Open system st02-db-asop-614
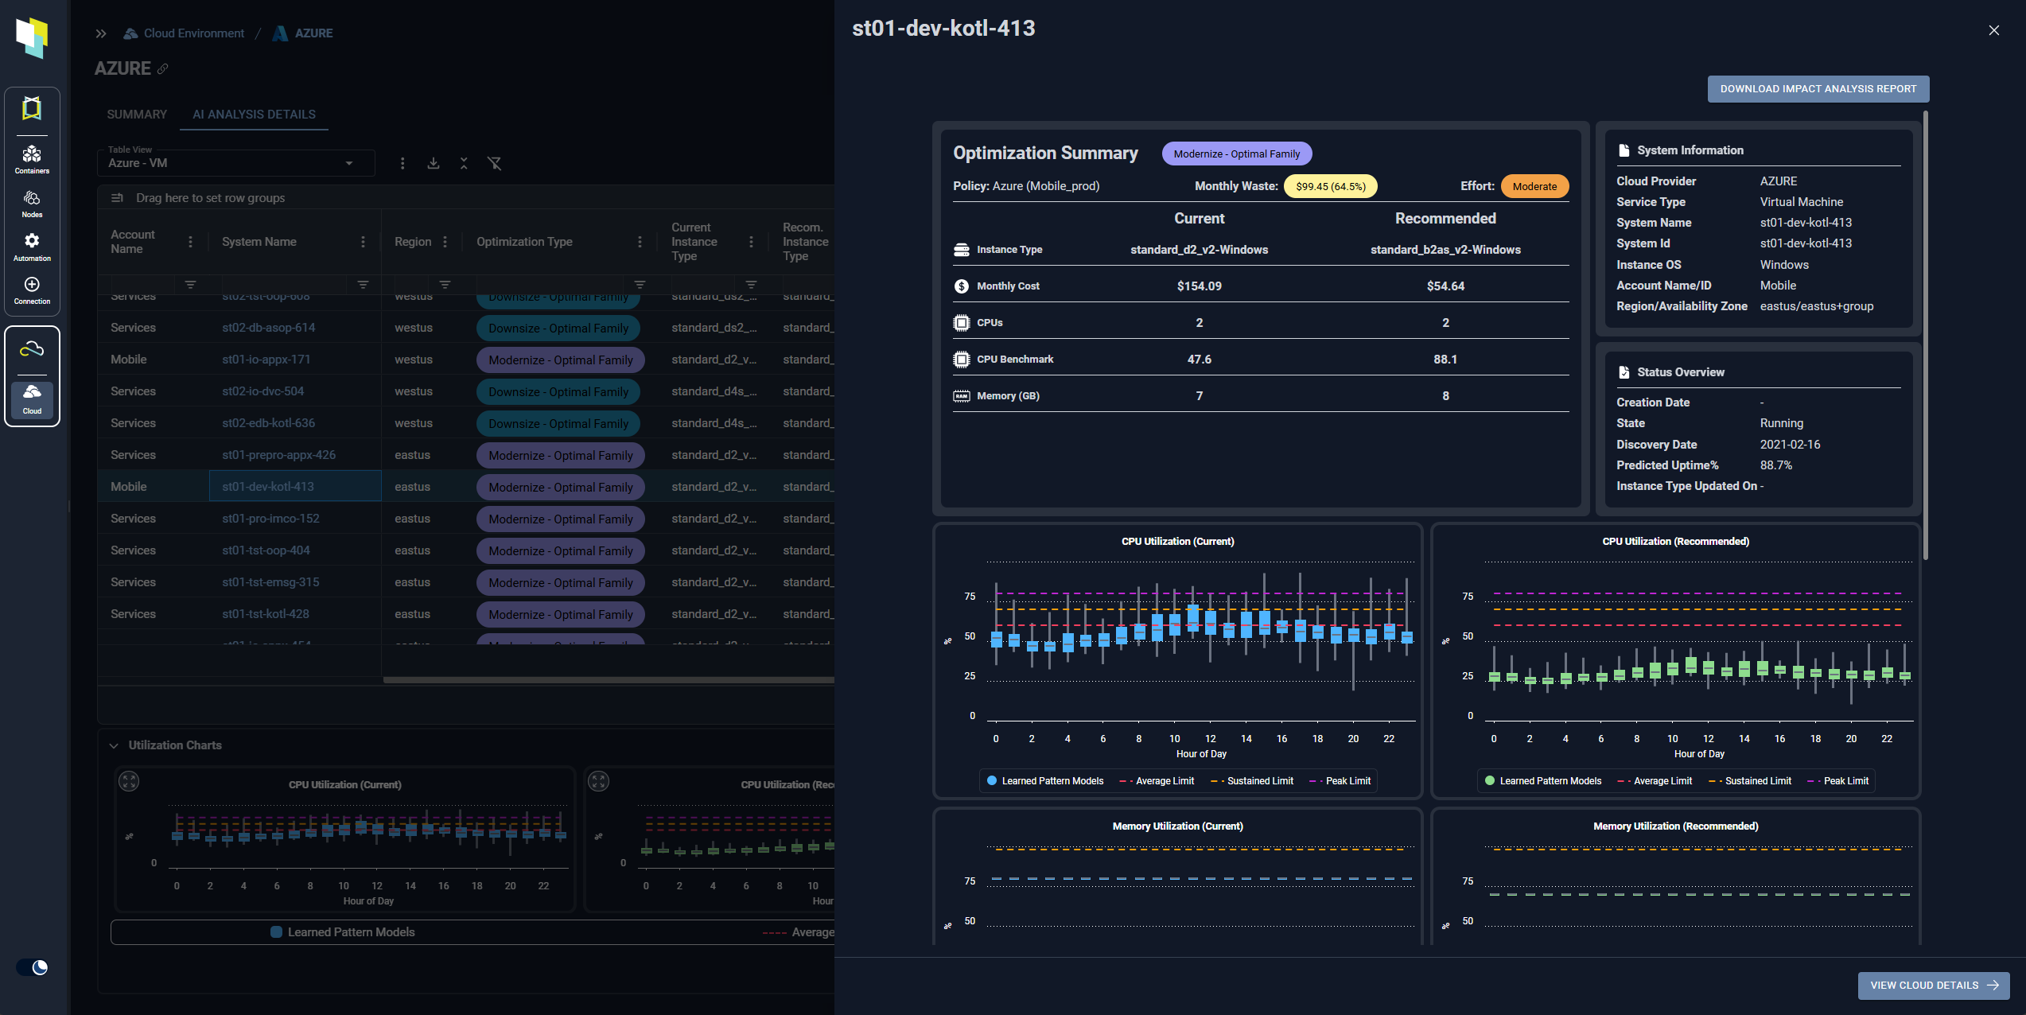 click(269, 328)
